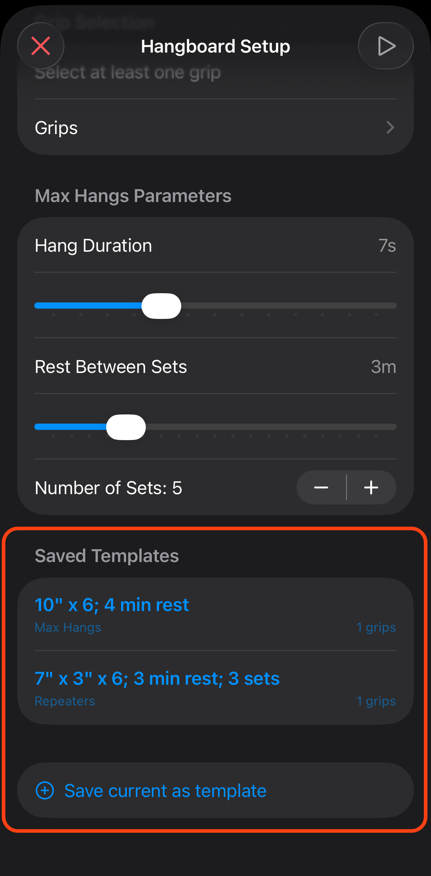Screen dimensions: 431x876
Task: Start the workout with the play icon
Action: pos(386,46)
